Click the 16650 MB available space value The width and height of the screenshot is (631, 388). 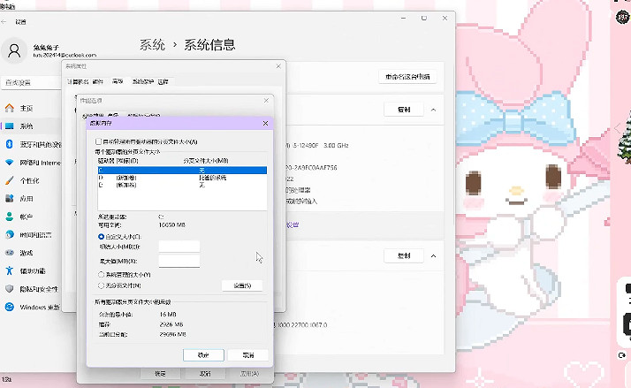[x=172, y=225]
